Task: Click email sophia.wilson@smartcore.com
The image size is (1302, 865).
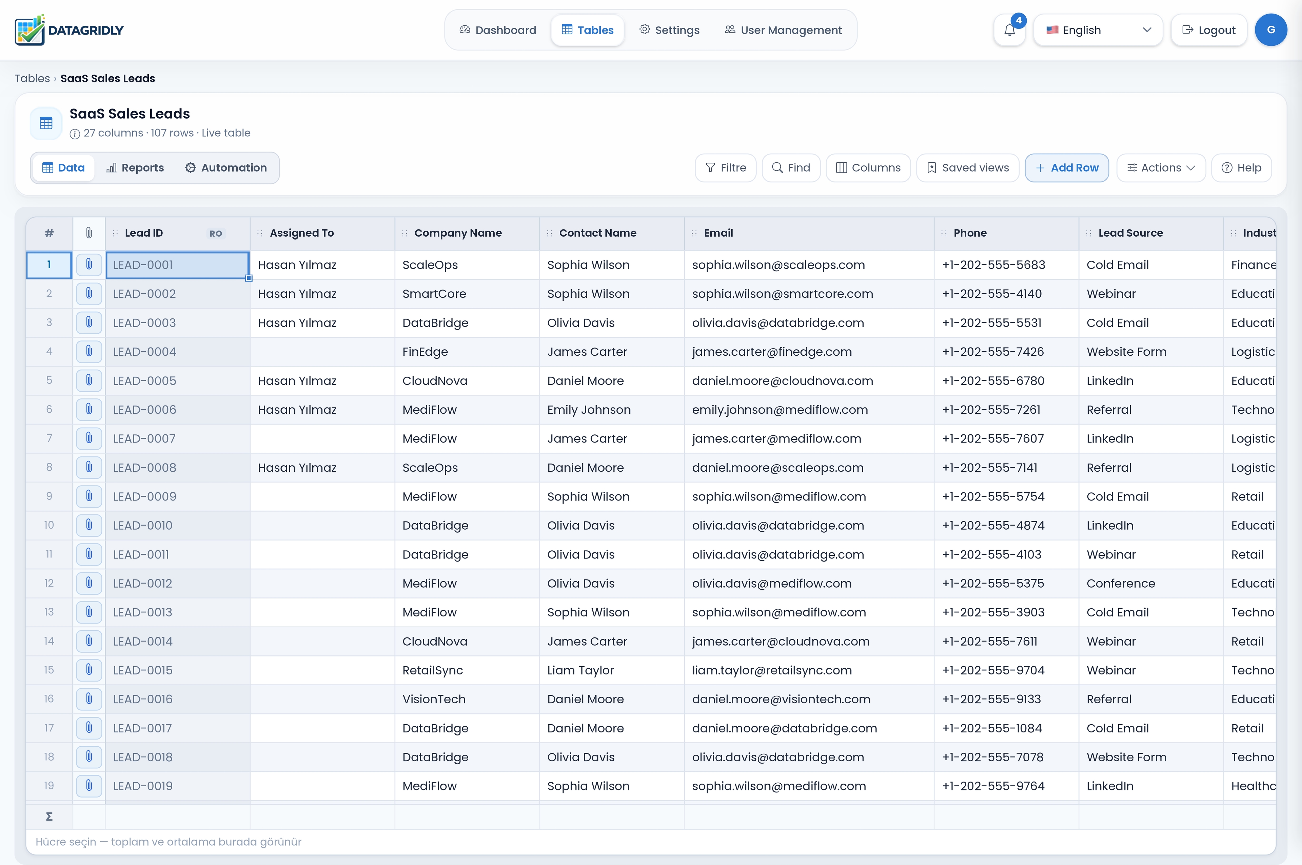Action: click(809, 294)
